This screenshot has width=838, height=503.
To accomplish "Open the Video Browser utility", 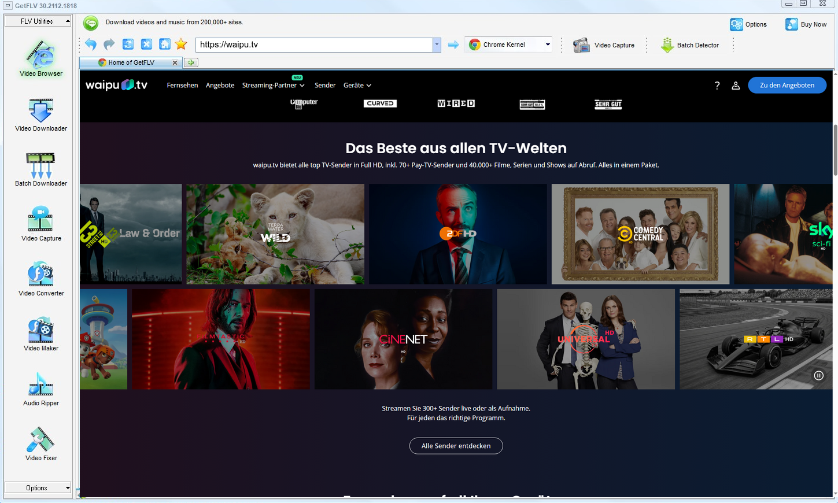I will pyautogui.click(x=40, y=58).
